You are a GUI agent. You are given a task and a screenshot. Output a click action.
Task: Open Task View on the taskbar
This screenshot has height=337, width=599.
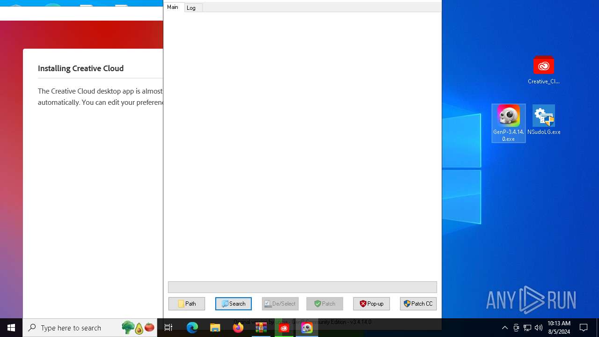(x=168, y=328)
